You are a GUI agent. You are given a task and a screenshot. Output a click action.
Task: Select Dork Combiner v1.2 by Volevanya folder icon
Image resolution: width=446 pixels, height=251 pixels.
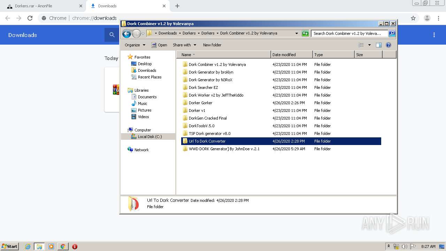click(185, 64)
